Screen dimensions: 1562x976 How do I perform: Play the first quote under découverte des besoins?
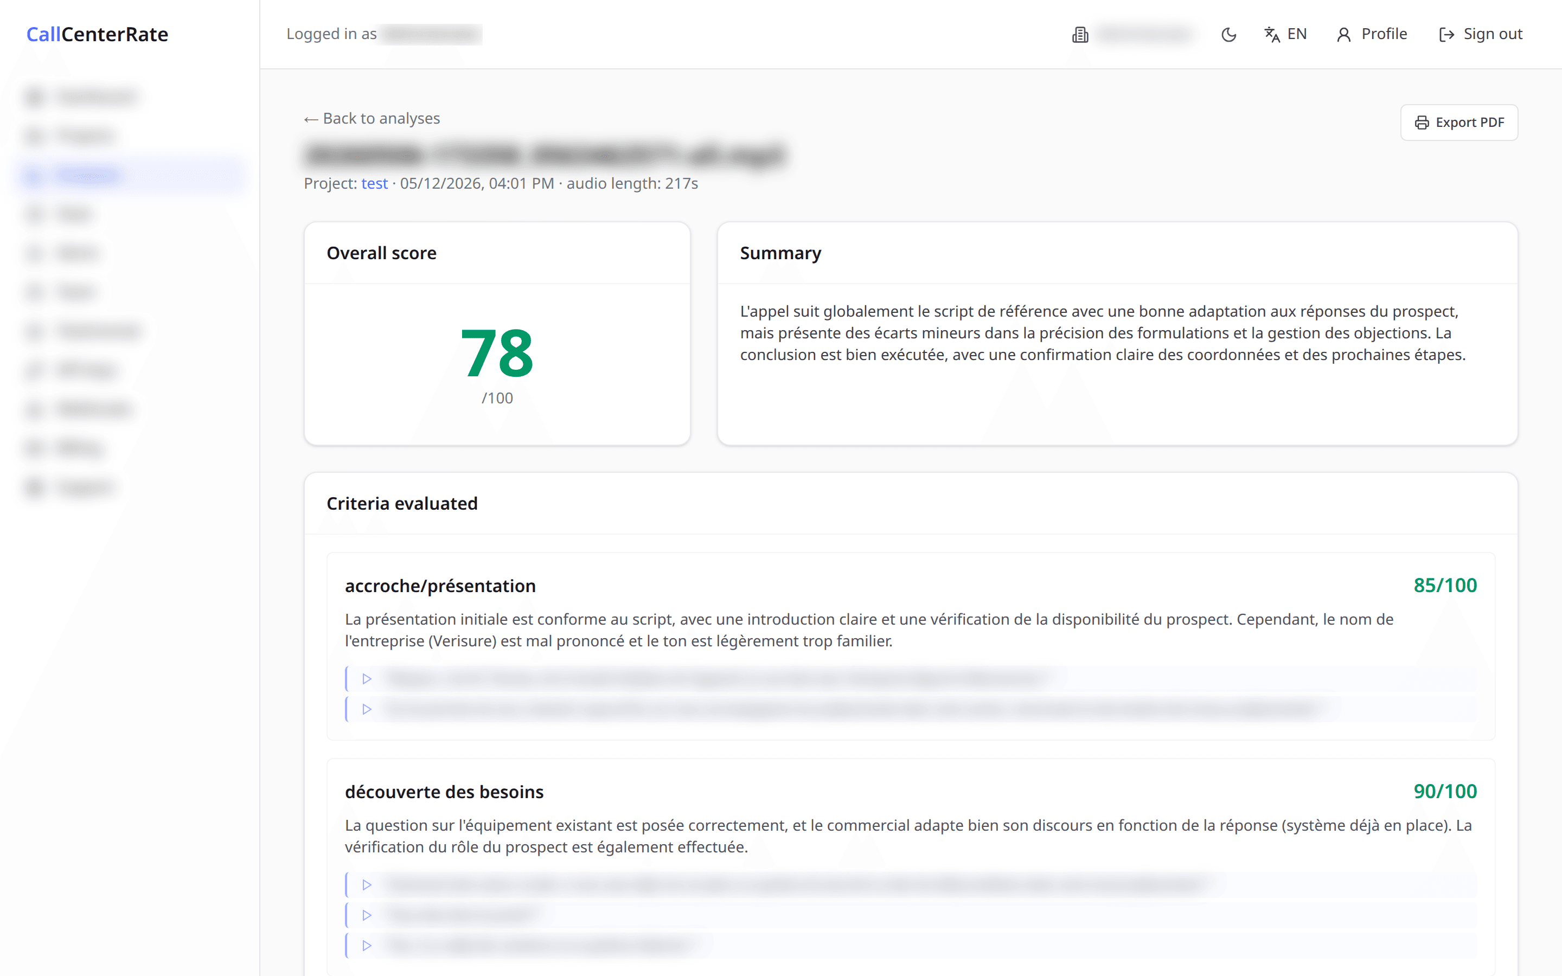(367, 884)
